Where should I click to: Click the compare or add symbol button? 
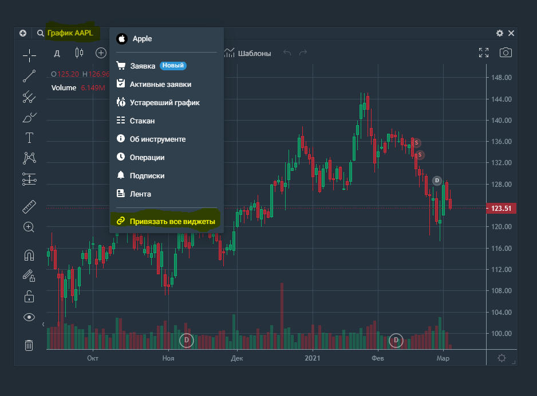[101, 53]
